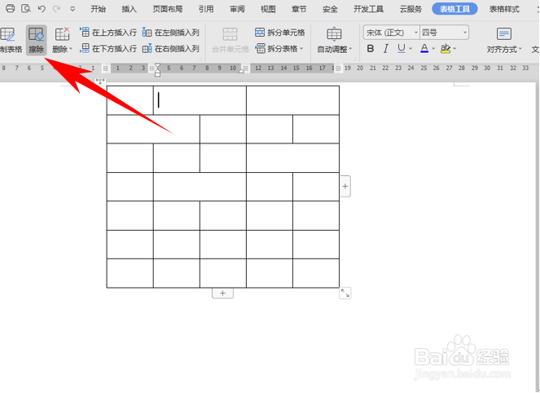The image size is (540, 393).
Task: Click the 合并单元格 button
Action: pyautogui.click(x=230, y=40)
